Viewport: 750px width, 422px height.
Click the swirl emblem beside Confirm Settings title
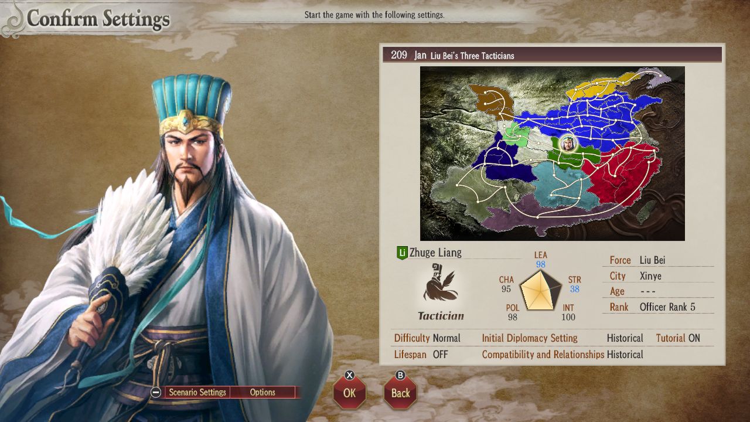point(13,19)
